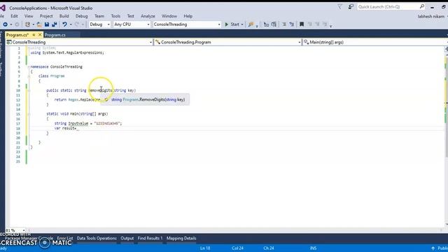Open the toolbar overflow options arrow
The height and width of the screenshot is (252, 448).
331,26
